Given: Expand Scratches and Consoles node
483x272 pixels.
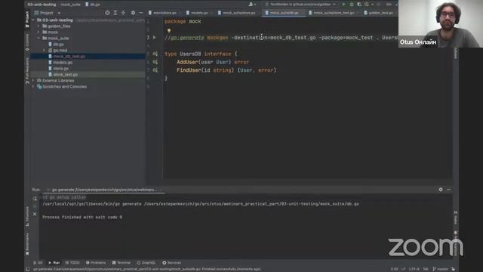Looking at the screenshot, I should coord(33,87).
